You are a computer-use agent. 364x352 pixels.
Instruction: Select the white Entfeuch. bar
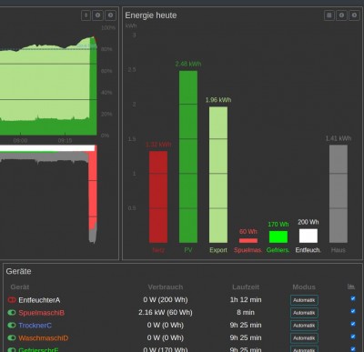coord(308,236)
